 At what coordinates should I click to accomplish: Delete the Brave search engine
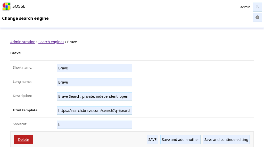click(23, 140)
